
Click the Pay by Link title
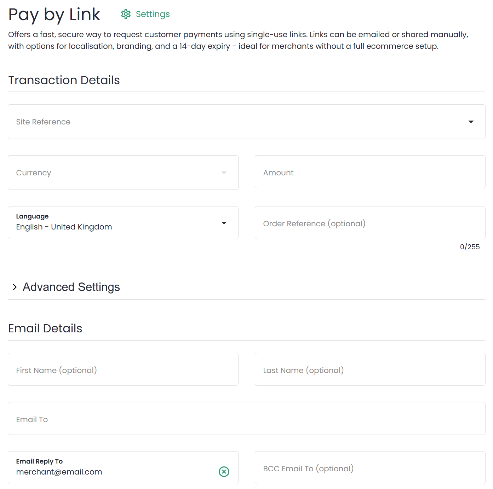pyautogui.click(x=54, y=14)
